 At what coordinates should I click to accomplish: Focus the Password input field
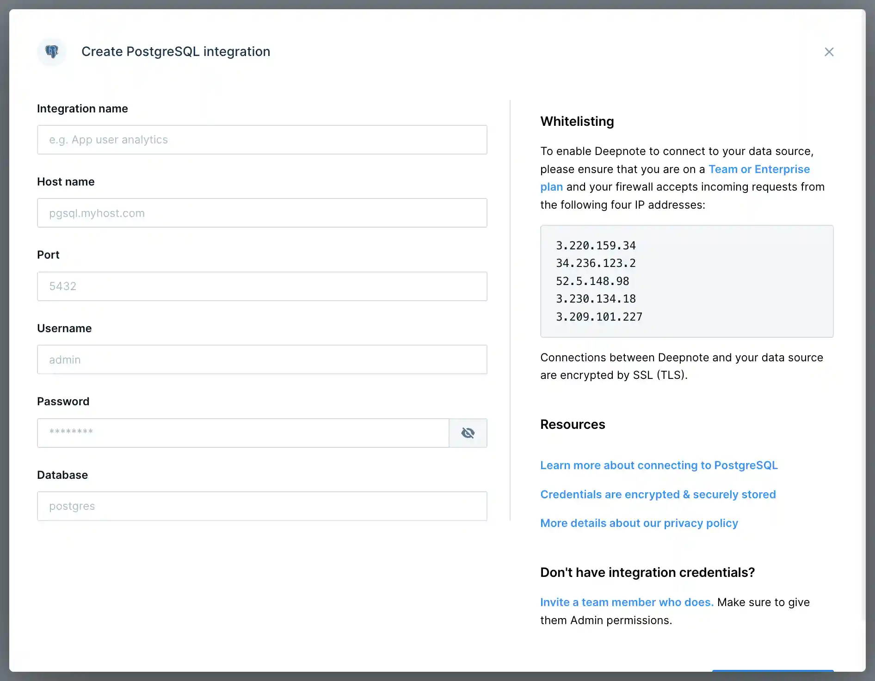pos(243,433)
